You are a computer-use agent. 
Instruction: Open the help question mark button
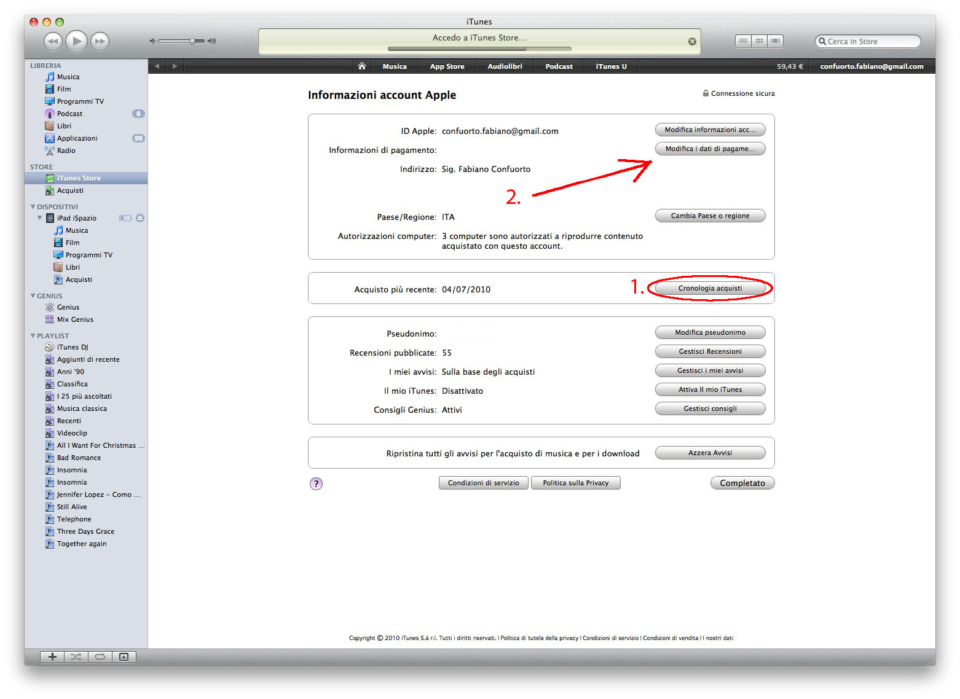click(316, 483)
